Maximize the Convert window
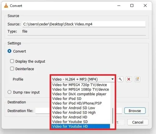Screen dimensions: 156x134 (x=132, y=6)
